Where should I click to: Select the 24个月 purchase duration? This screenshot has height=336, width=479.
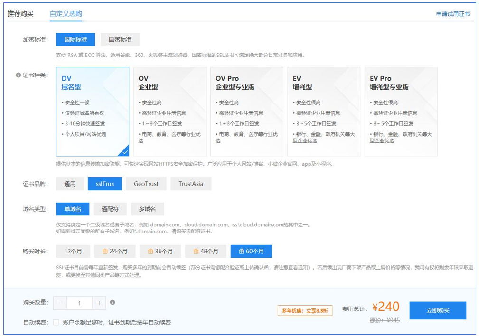click(115, 251)
